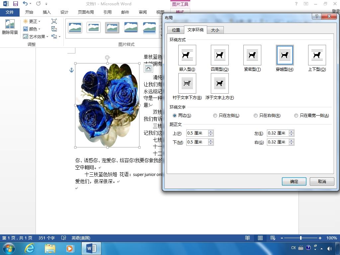The width and height of the screenshot is (340, 255).
Task: Click the Bottom (下) distance input field
Action: [197, 142]
